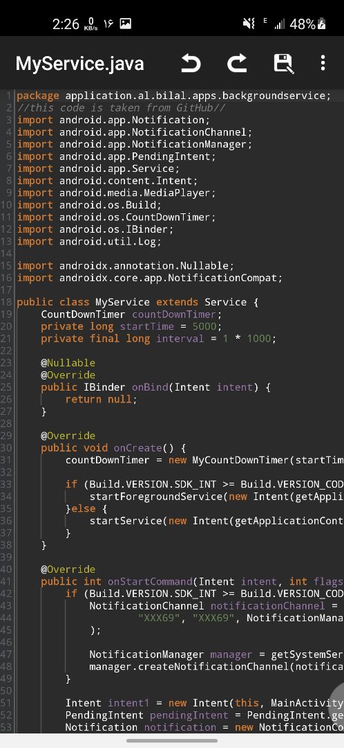
Task: Tap the import android.media.MediaPlayer line
Action: 117,193
